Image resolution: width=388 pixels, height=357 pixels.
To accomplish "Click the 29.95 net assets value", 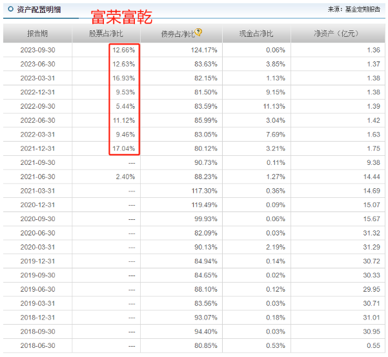I will click(x=371, y=289).
